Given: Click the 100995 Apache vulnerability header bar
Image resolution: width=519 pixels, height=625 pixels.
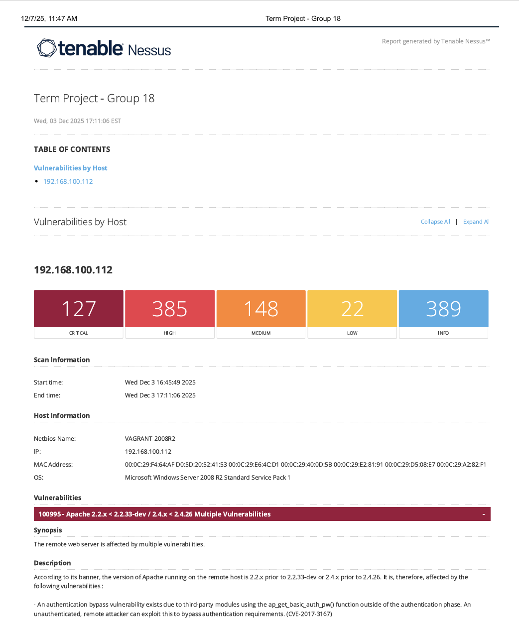Looking at the screenshot, I should tap(154, 513).
